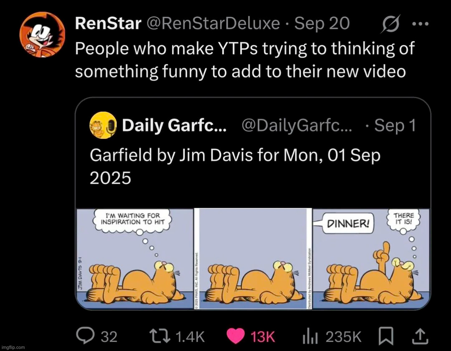Click the 235K views count
This screenshot has width=451, height=351.
[344, 336]
